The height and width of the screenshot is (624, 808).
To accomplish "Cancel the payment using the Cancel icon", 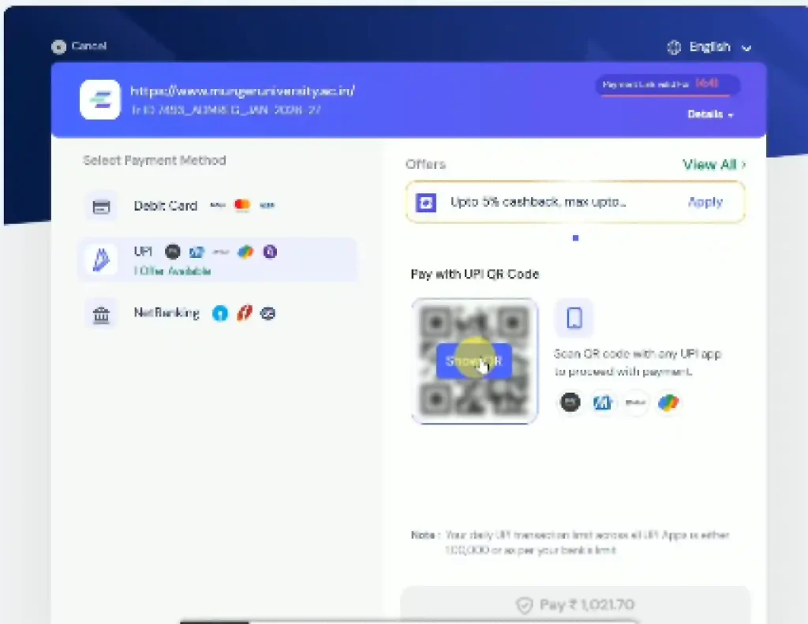I will (x=58, y=47).
